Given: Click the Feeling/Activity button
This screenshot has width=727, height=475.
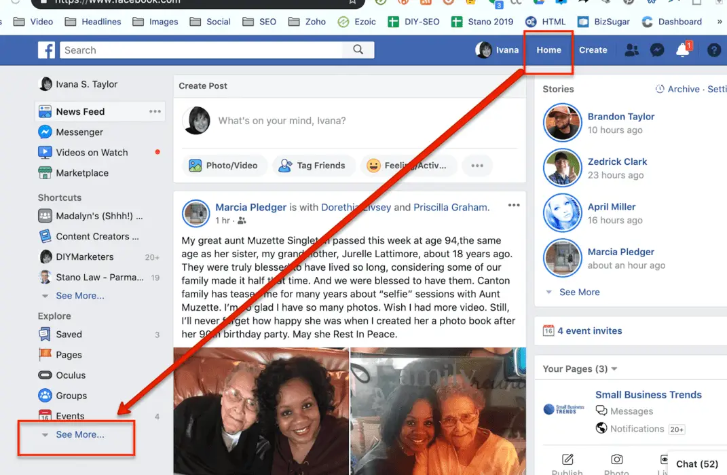Looking at the screenshot, I should click(409, 166).
